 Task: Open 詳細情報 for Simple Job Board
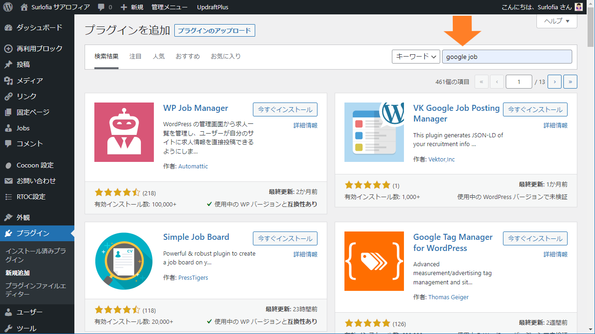click(305, 254)
